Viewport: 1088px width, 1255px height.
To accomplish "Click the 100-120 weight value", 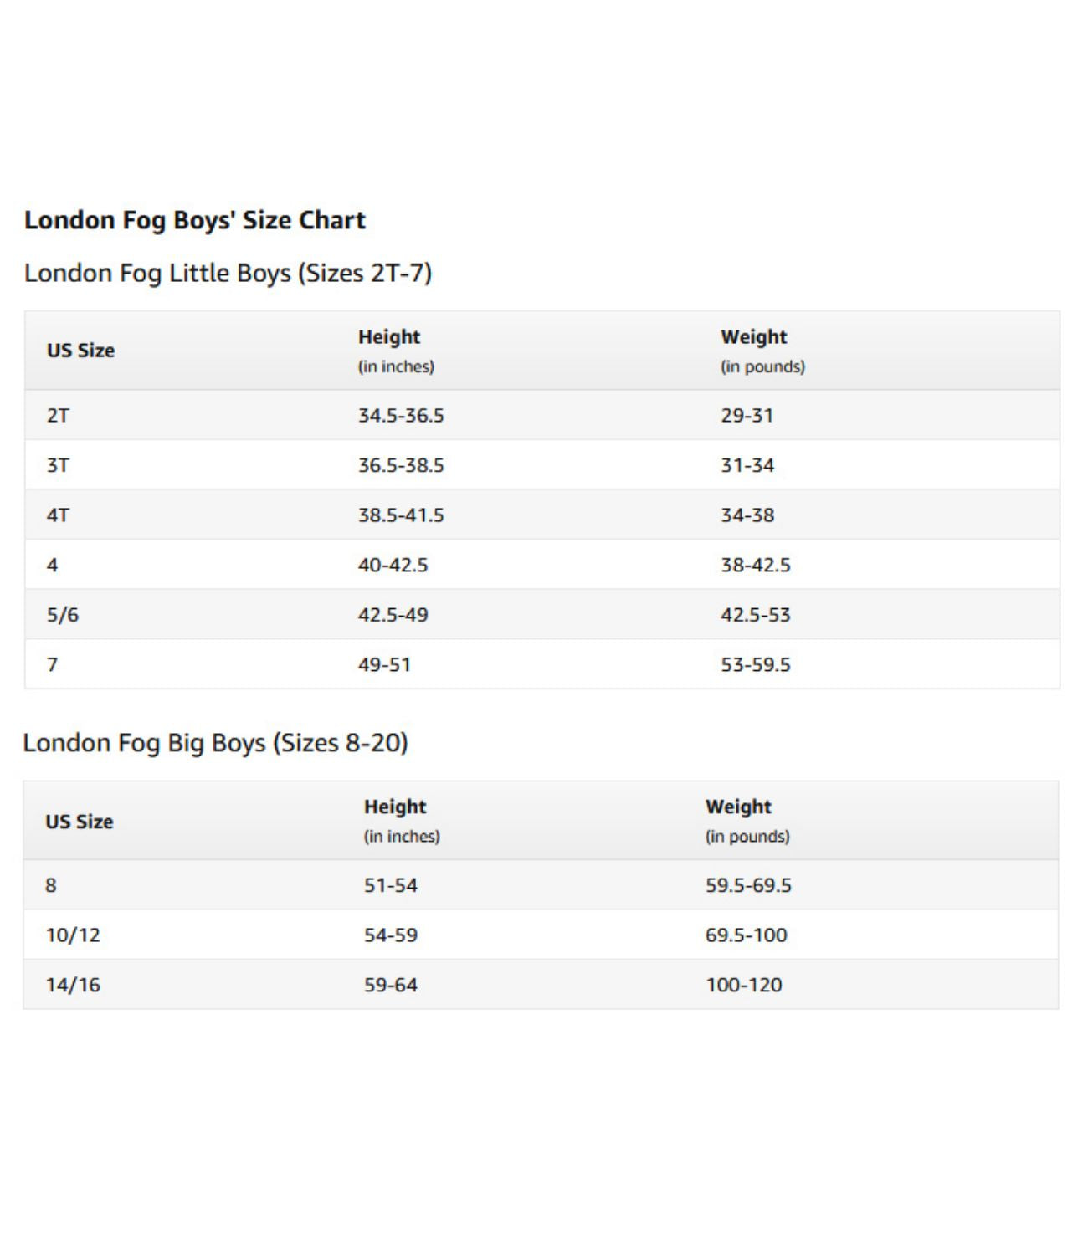I will tap(743, 985).
